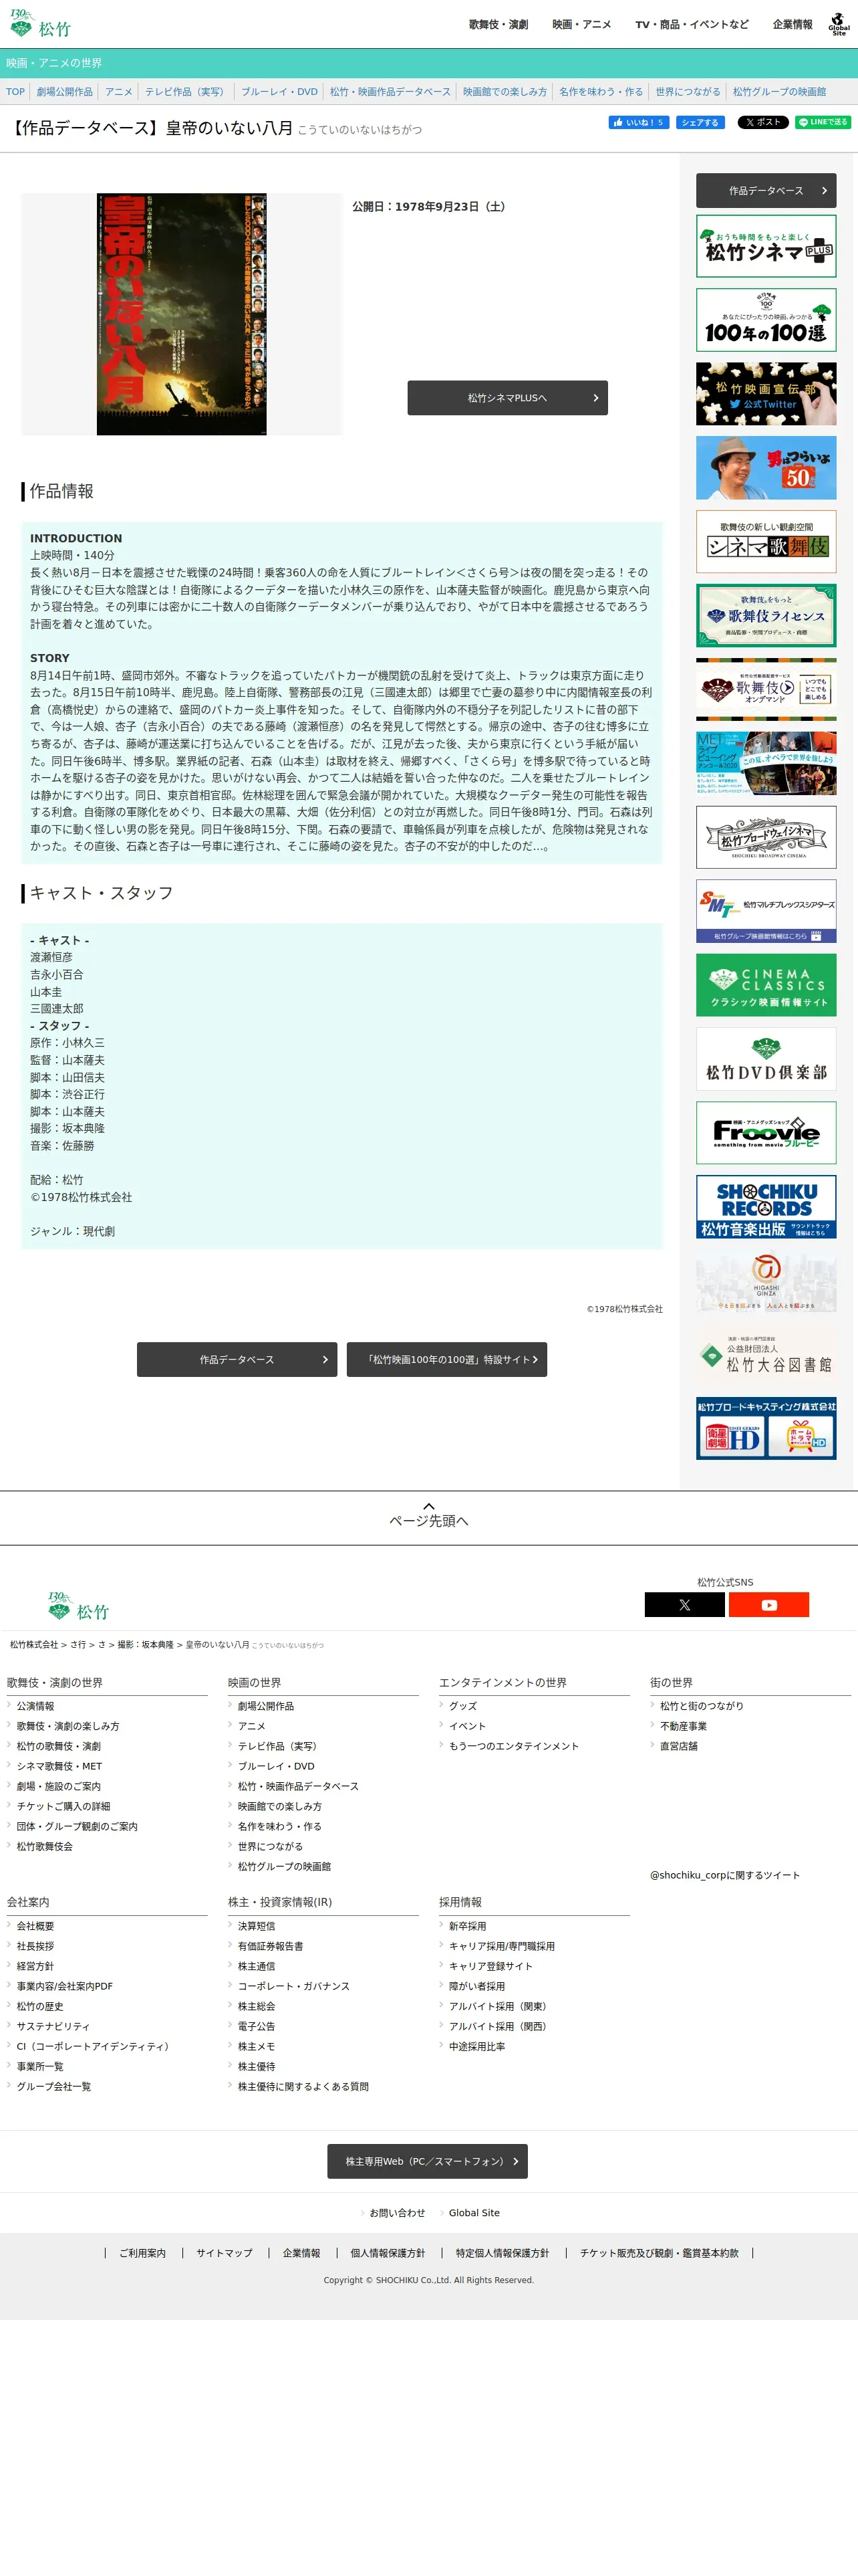Screen dimensions: 858x2576
Task: Open the footer 株主優待に関するよくある質問 link
Action: pyautogui.click(x=303, y=2087)
